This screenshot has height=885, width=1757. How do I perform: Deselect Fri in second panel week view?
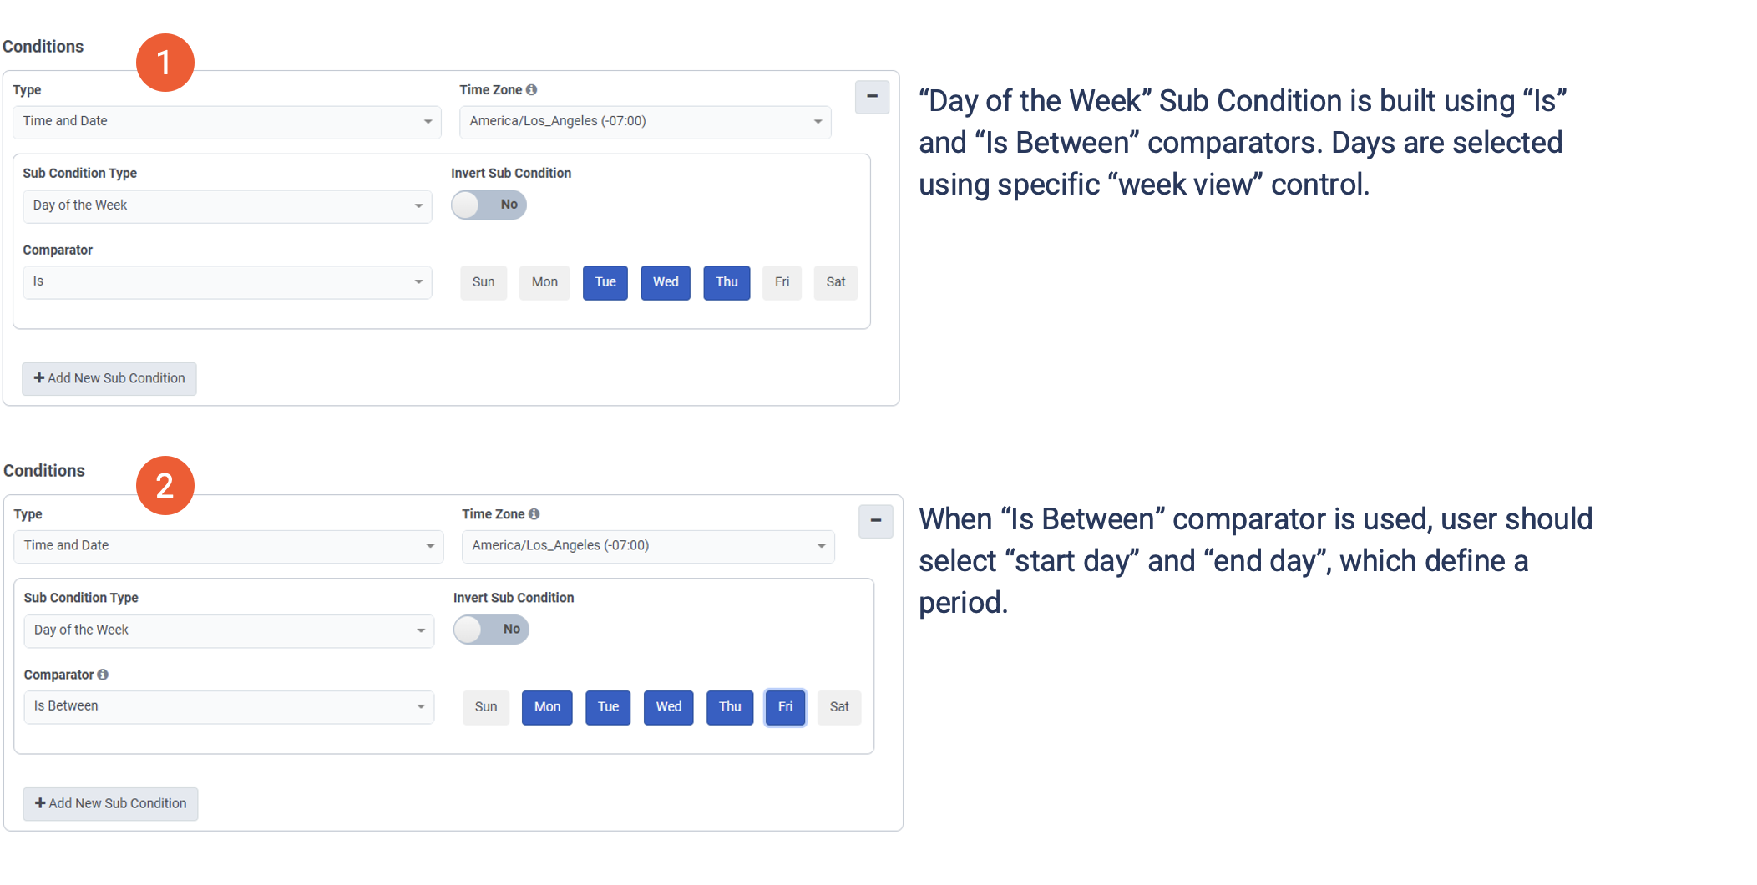point(785,707)
